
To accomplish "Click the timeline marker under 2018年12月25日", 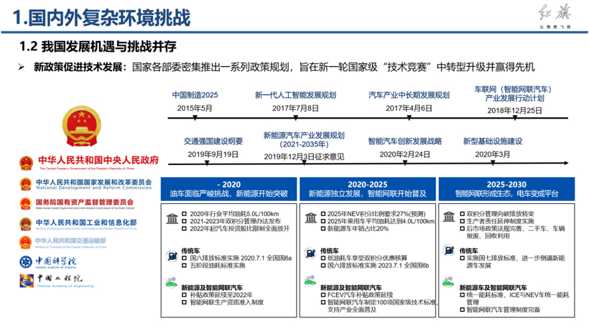I will [514, 118].
